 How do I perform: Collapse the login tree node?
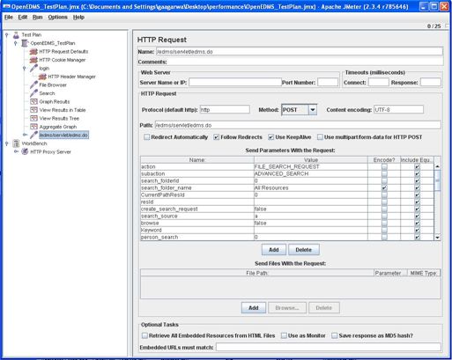click(x=25, y=69)
